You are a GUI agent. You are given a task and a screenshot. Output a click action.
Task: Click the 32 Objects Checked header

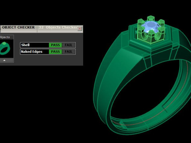pos(58,27)
